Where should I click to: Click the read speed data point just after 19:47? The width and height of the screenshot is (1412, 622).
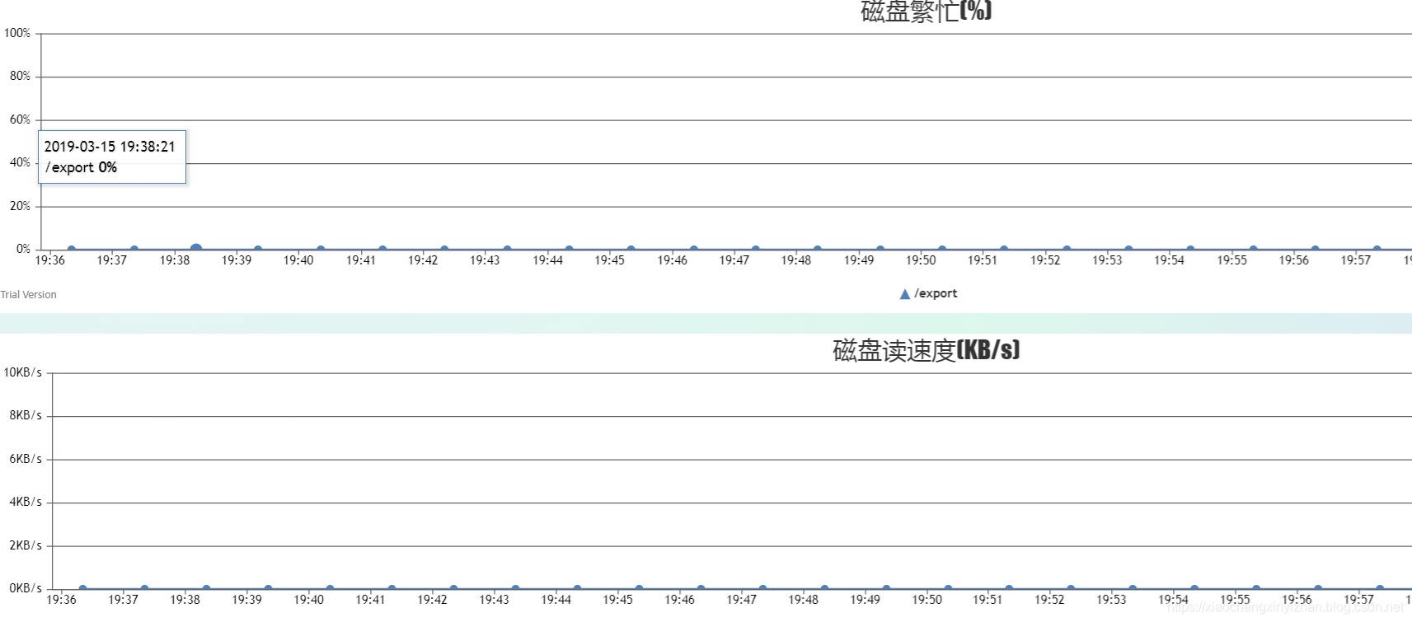click(762, 588)
